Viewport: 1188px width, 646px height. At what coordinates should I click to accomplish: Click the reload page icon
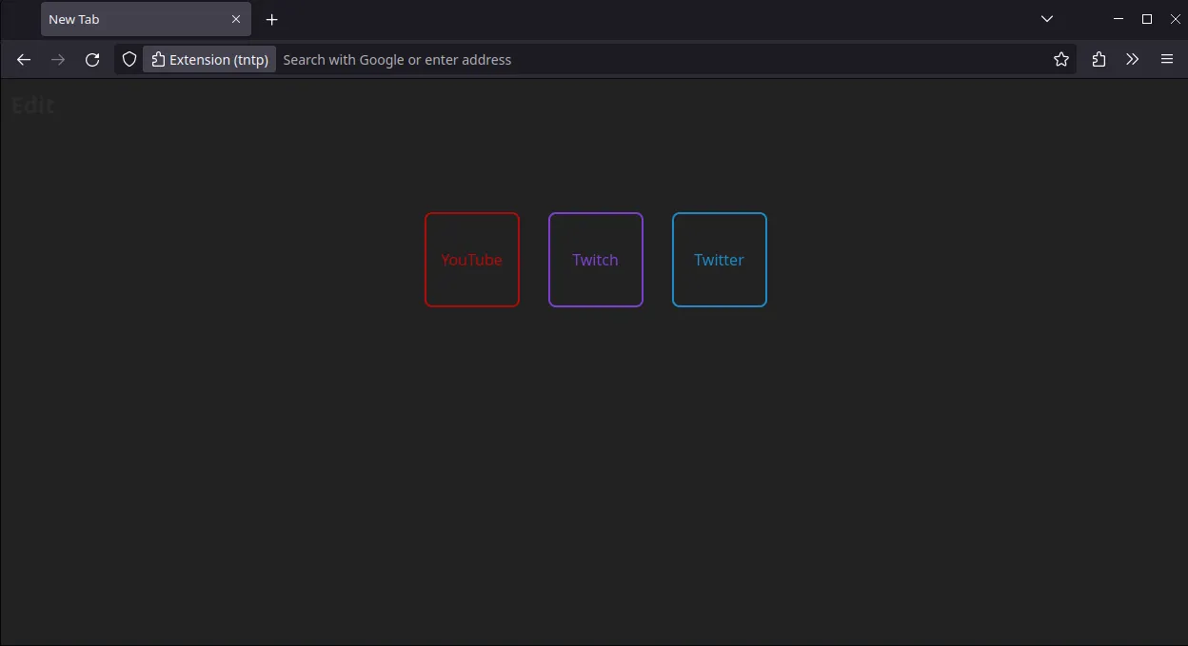(92, 59)
